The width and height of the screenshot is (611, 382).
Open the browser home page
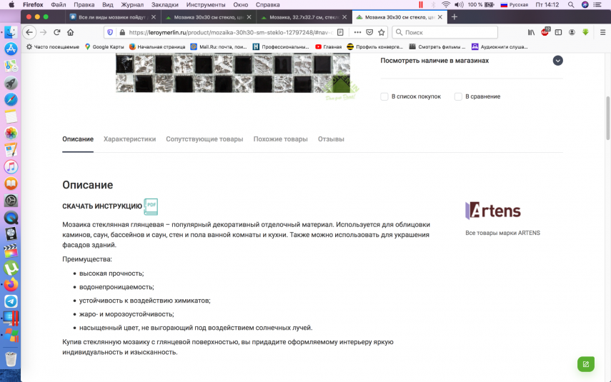71,32
